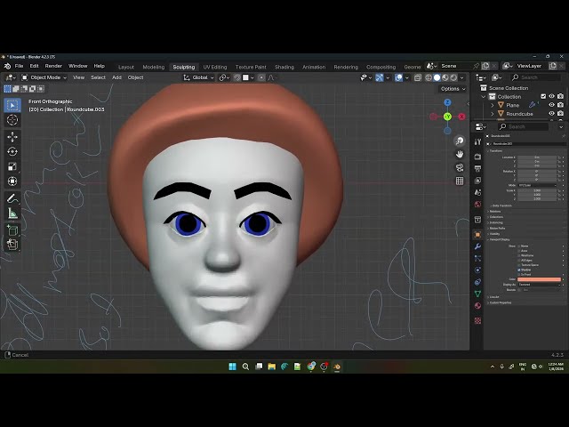Open the Output properties tab

(477, 168)
